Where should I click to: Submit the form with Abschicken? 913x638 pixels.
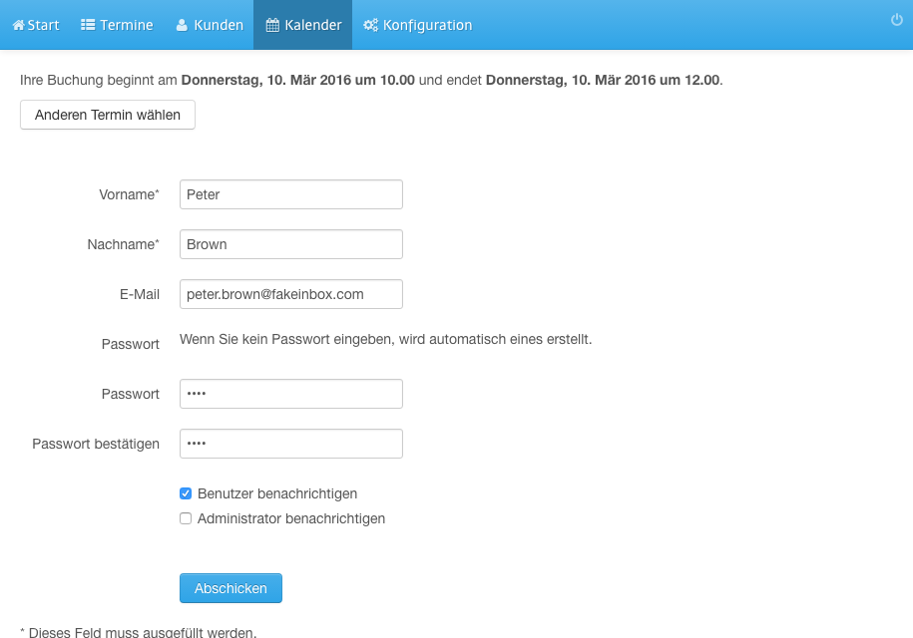[x=230, y=588]
